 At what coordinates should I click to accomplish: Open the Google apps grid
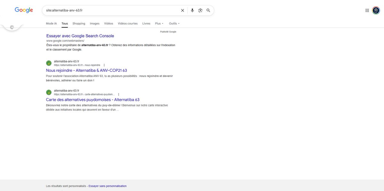pyautogui.click(x=367, y=10)
